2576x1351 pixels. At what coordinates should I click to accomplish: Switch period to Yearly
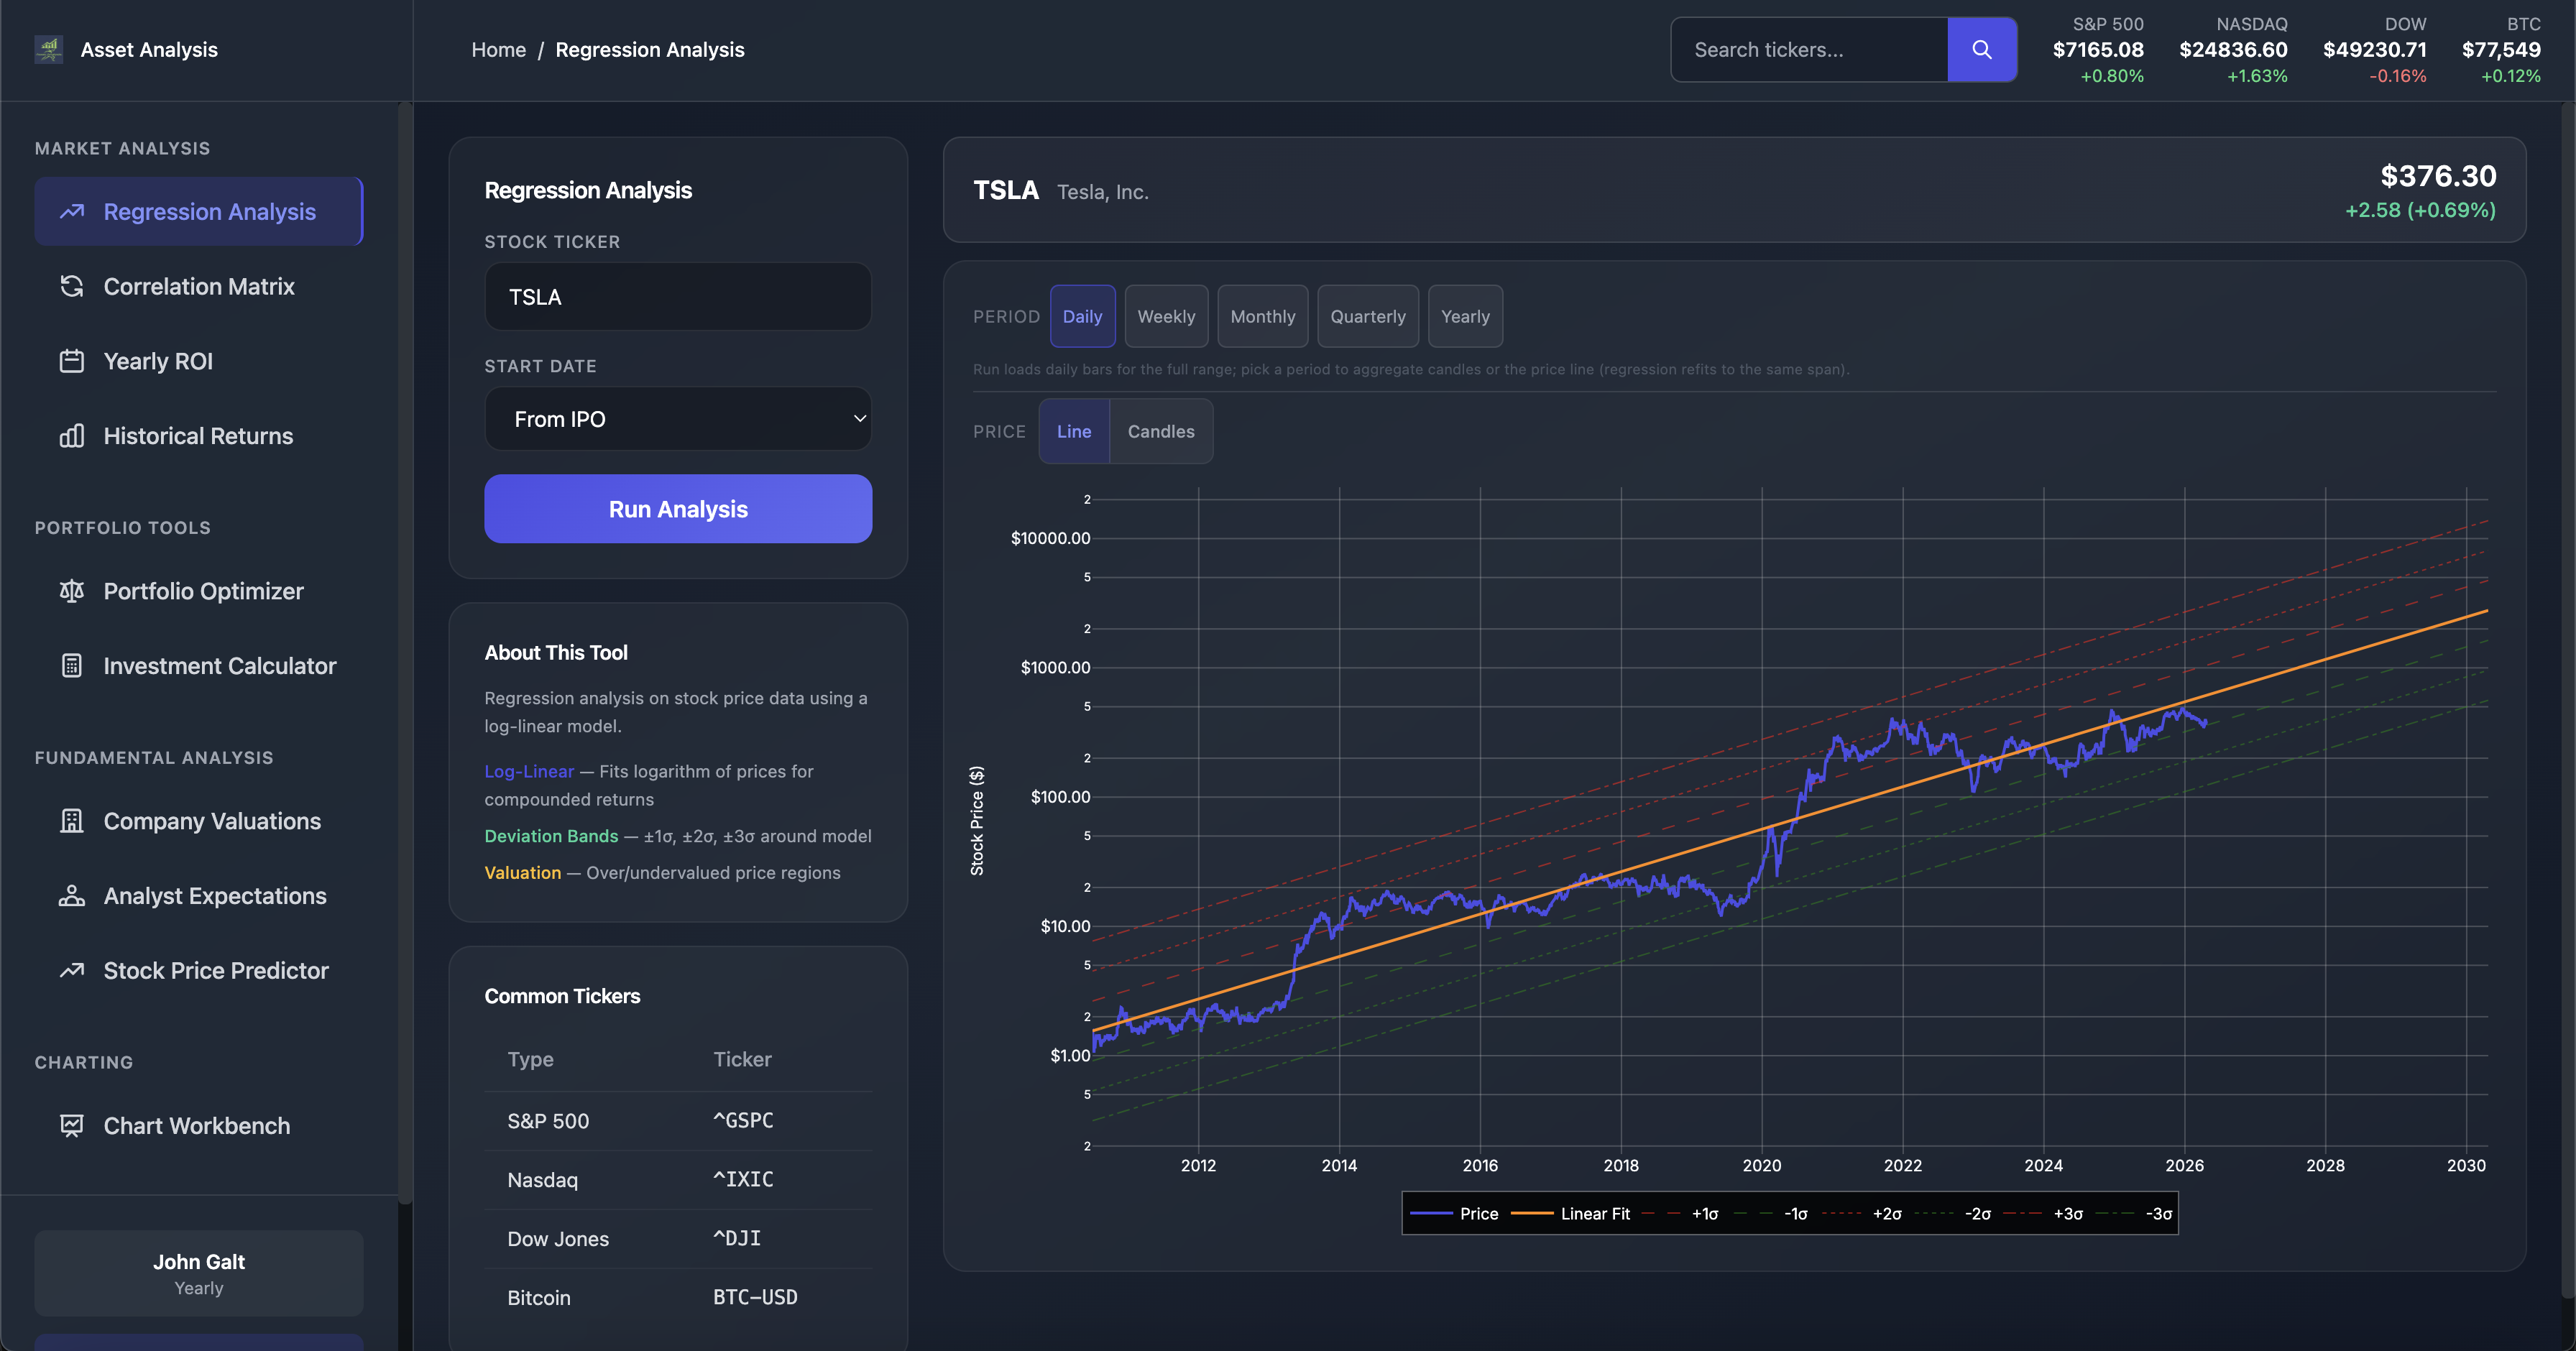click(1465, 316)
